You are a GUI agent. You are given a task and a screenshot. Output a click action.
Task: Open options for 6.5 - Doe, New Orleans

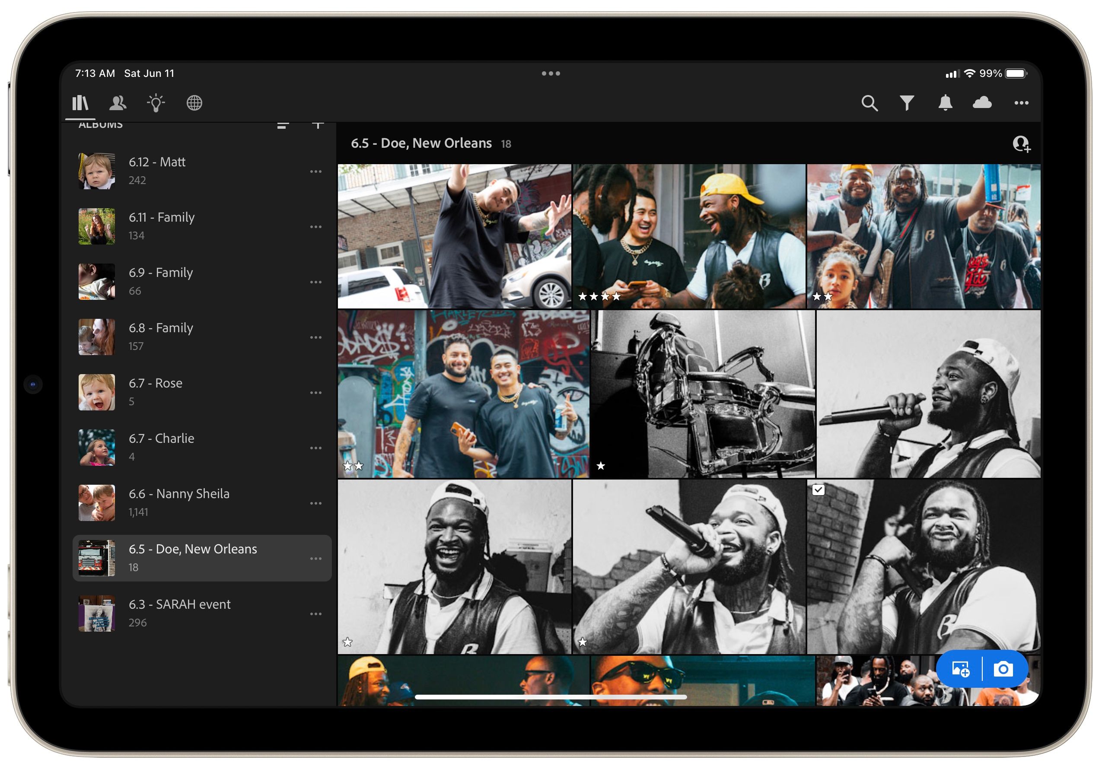(316, 559)
